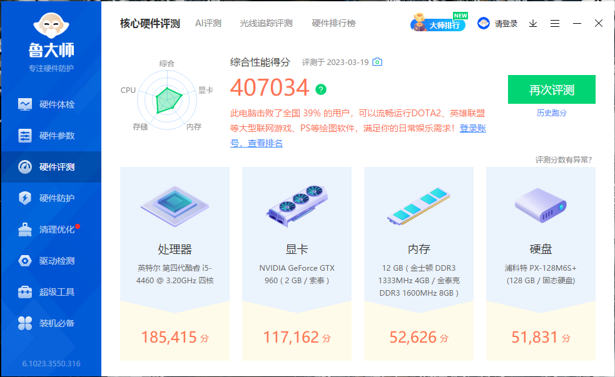Open 硬件防护 sidebar item
The height and width of the screenshot is (377, 615).
[51, 198]
